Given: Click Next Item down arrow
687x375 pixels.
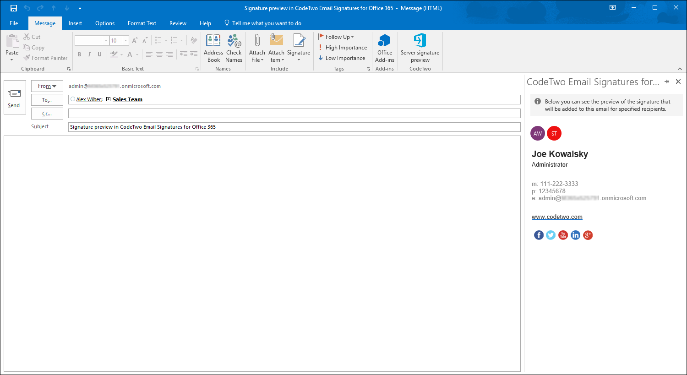Looking at the screenshot, I should tap(67, 8).
